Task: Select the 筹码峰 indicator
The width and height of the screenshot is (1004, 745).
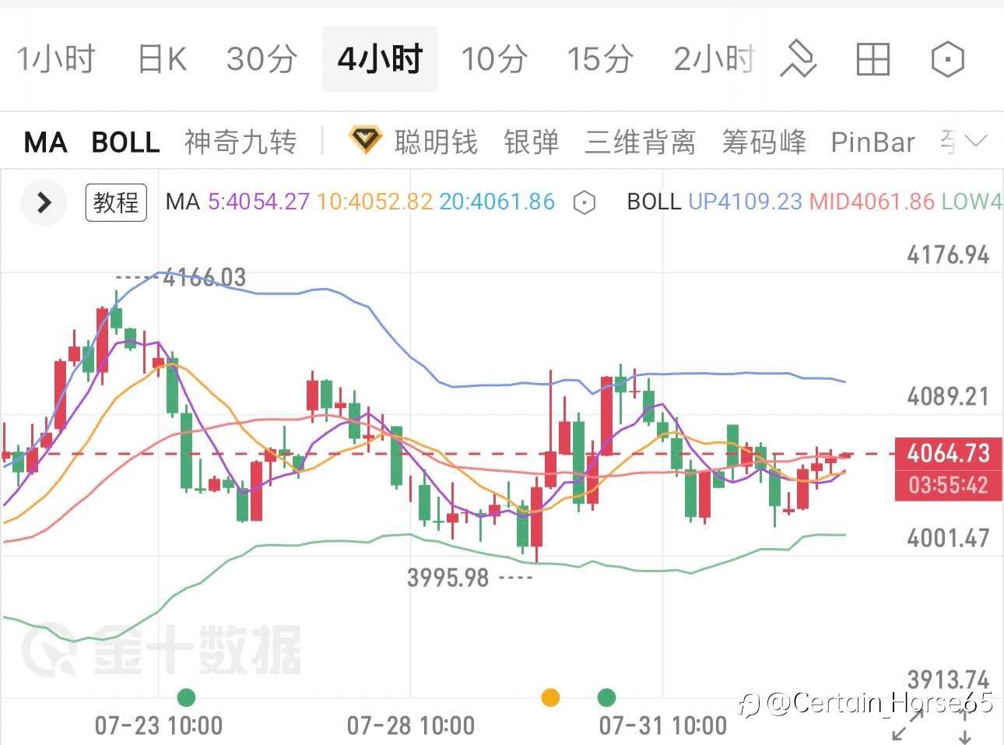Action: click(764, 142)
